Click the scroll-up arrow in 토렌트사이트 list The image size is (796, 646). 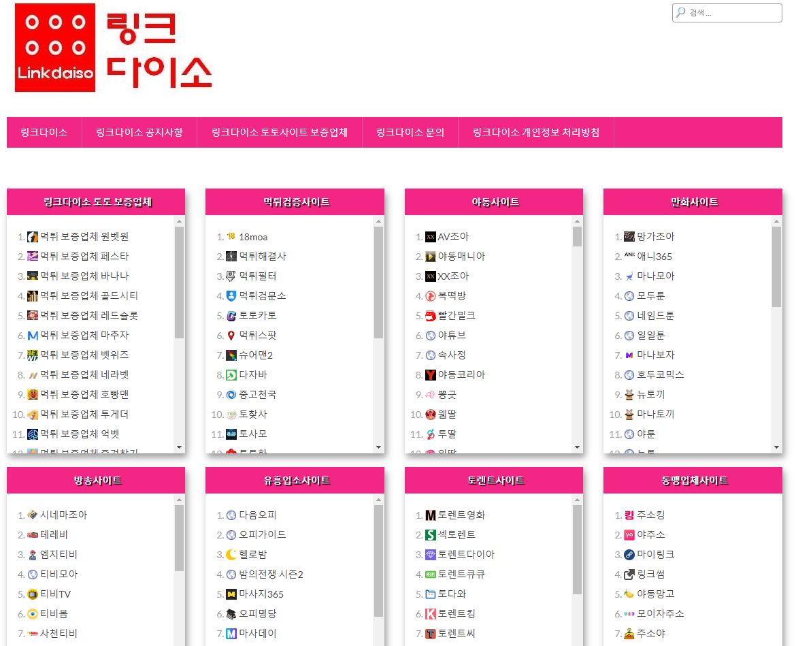point(577,500)
